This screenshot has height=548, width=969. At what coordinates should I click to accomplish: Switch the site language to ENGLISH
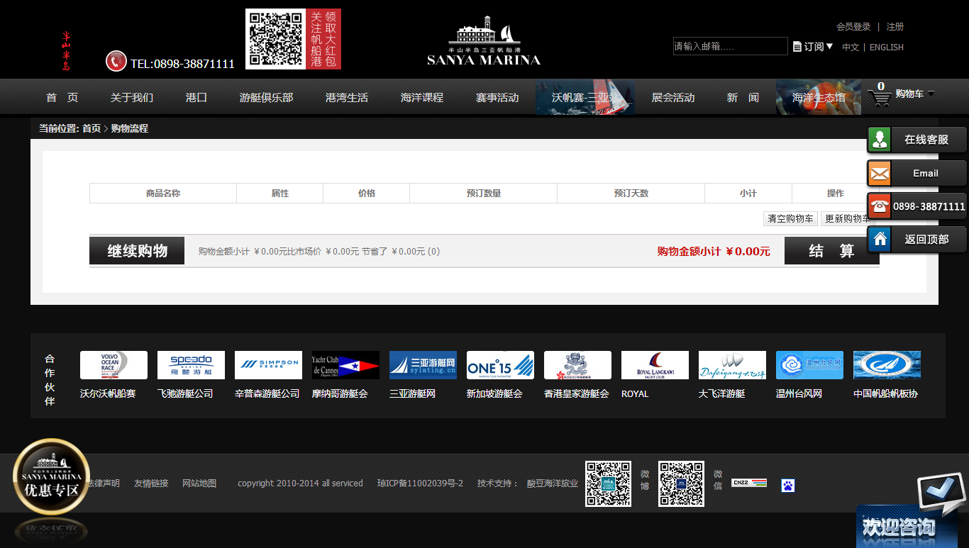[x=885, y=47]
